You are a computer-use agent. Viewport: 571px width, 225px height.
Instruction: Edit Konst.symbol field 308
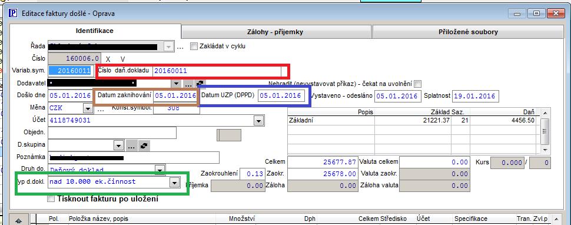(x=176, y=108)
